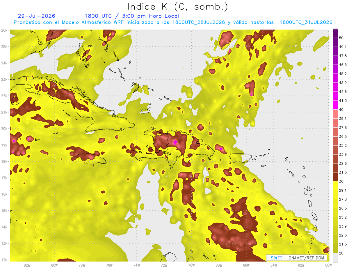The width and height of the screenshot is (349, 269).
Task: Click the colorbar value "26.5"
Action: click(343, 208)
